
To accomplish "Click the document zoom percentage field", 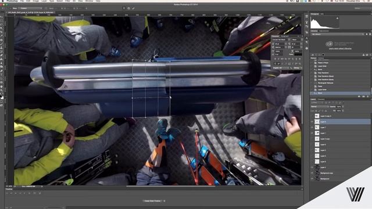I will (9, 186).
